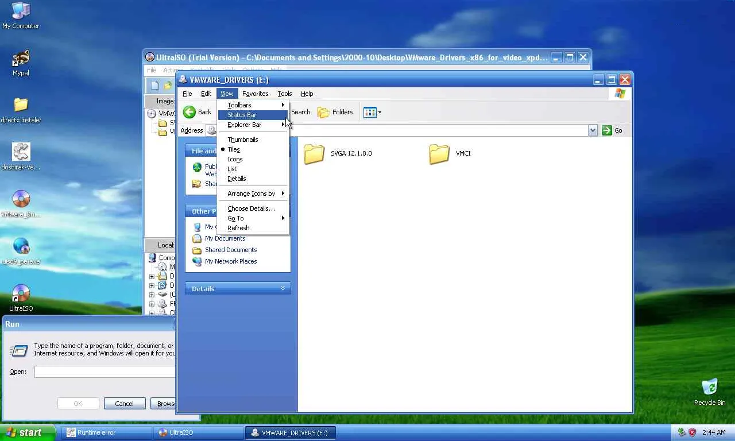Open the Edit menu in Explorer

[206, 94]
